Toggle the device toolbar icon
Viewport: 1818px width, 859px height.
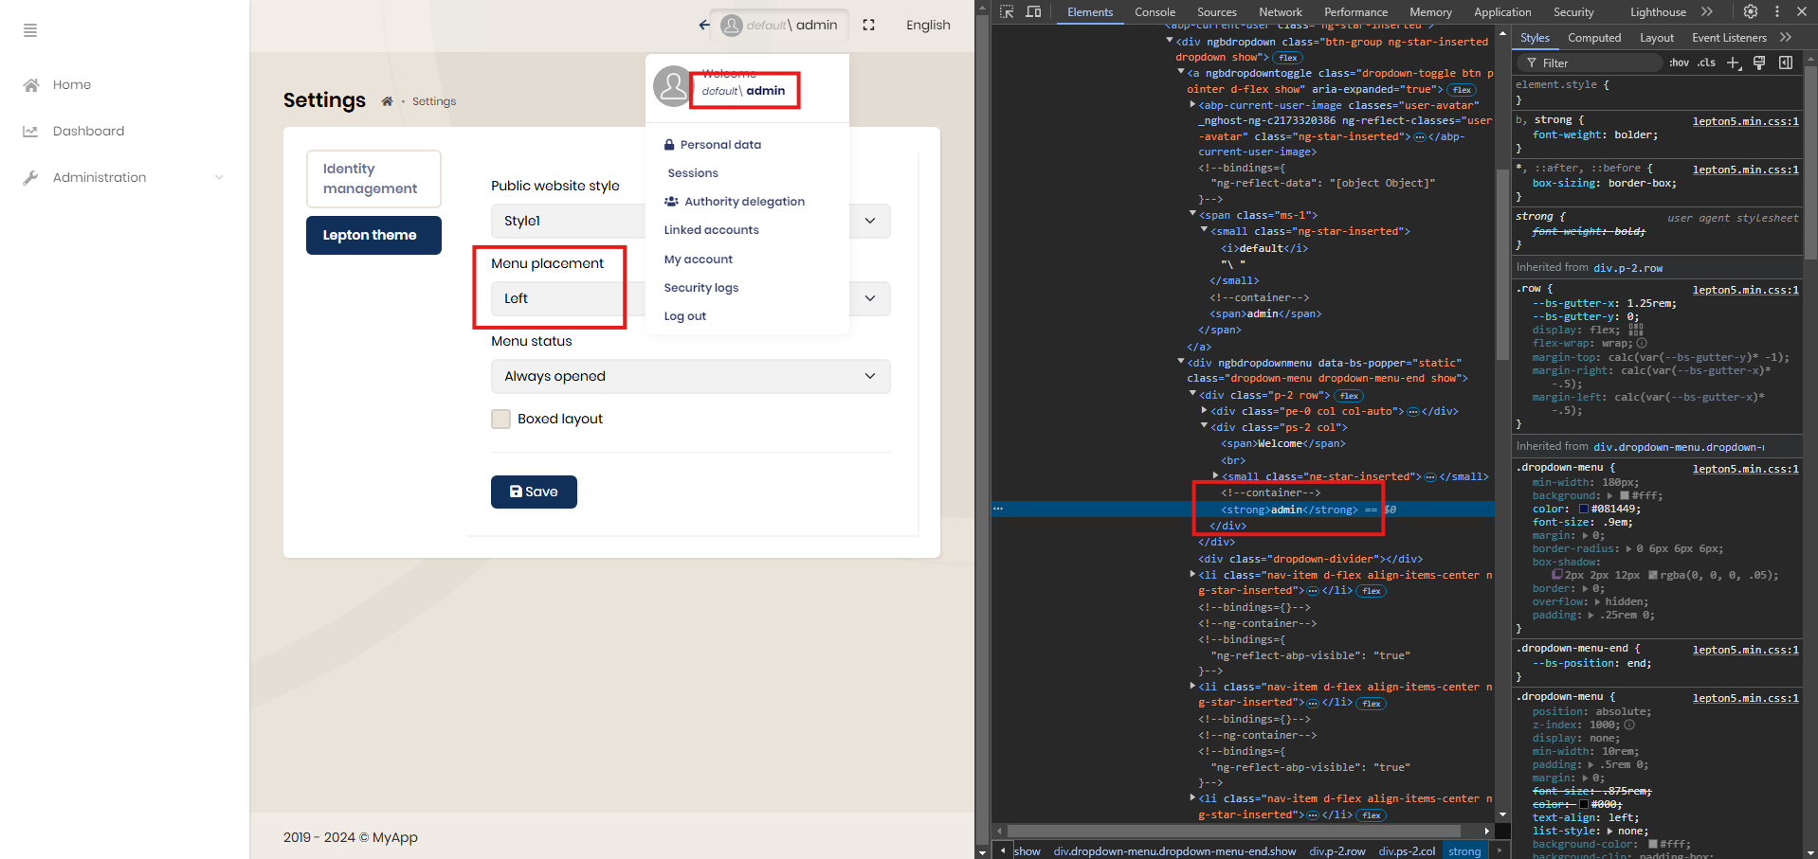click(1033, 12)
